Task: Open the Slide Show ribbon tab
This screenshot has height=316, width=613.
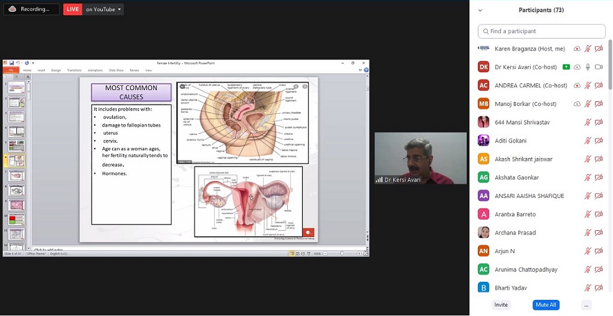Action: [116, 70]
